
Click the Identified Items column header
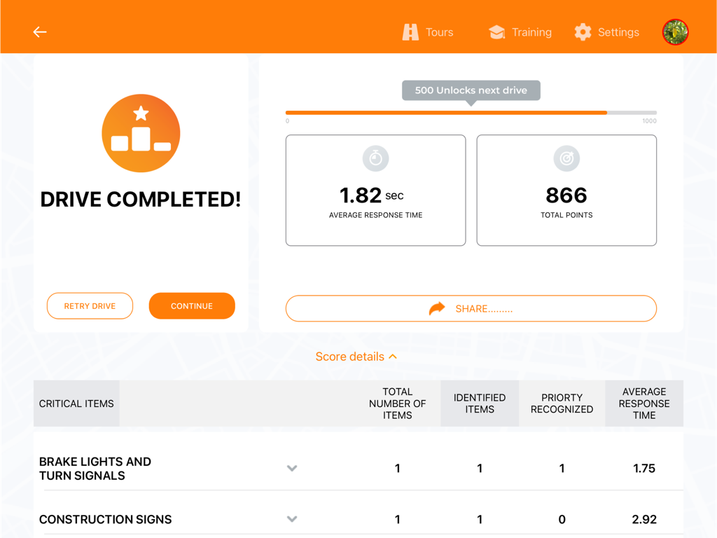coord(480,403)
